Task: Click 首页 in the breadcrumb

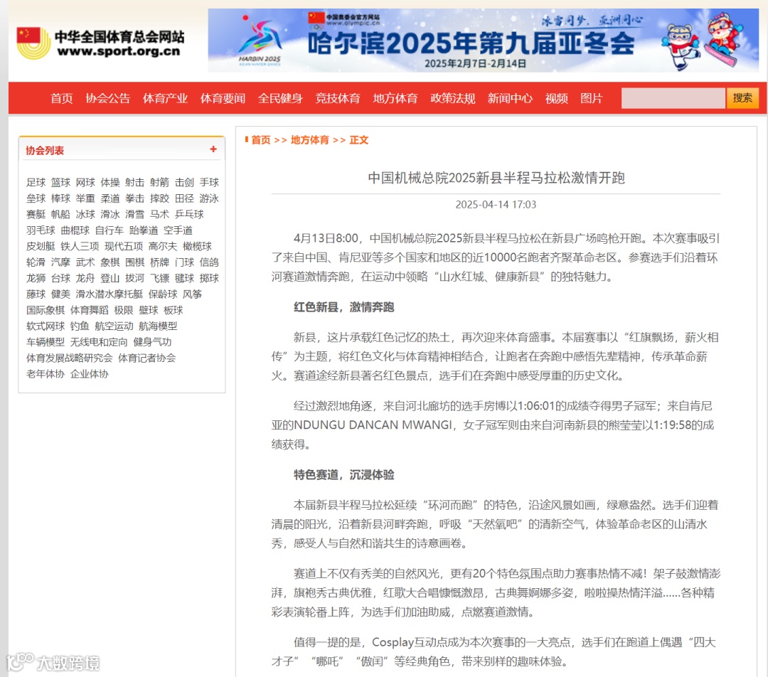Action: [260, 140]
